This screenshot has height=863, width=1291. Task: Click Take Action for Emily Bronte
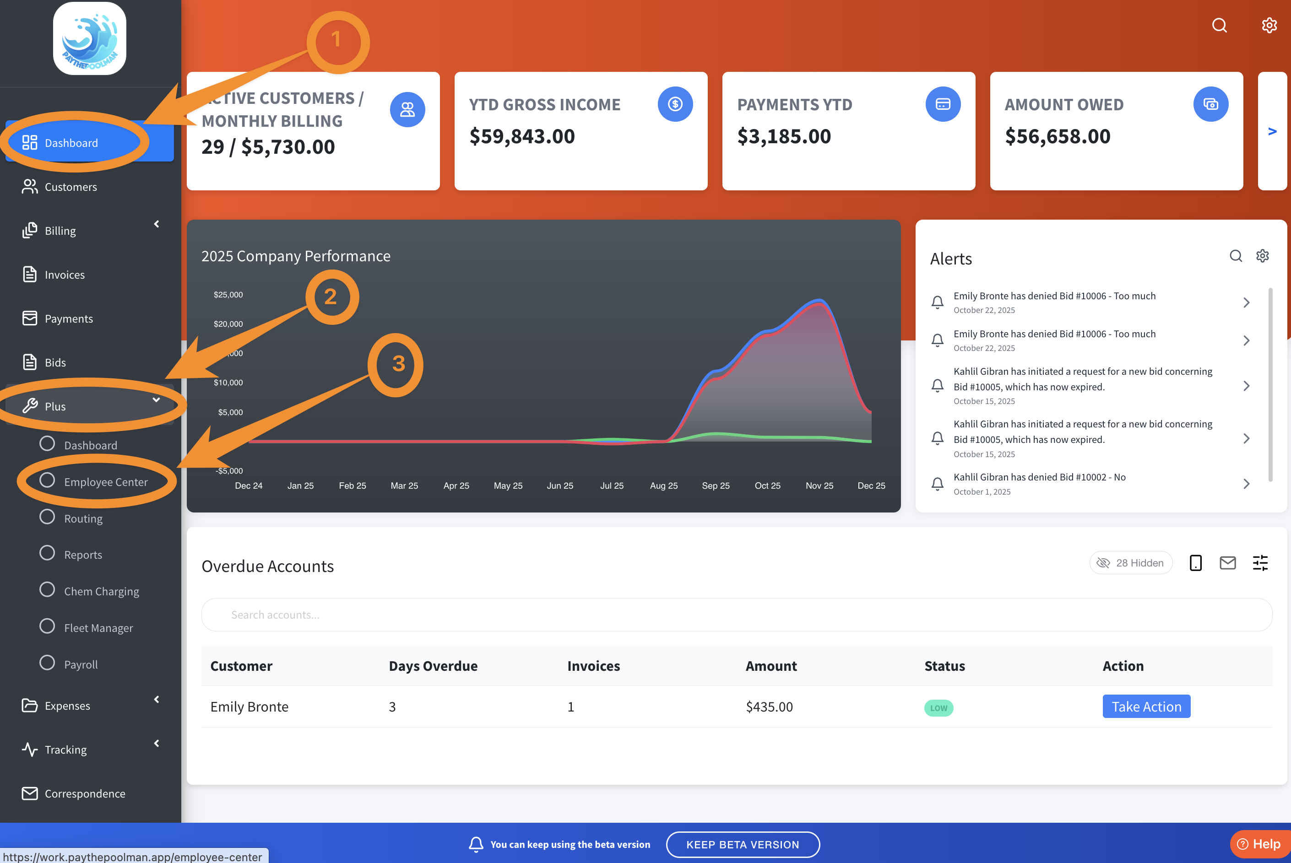[x=1146, y=706]
